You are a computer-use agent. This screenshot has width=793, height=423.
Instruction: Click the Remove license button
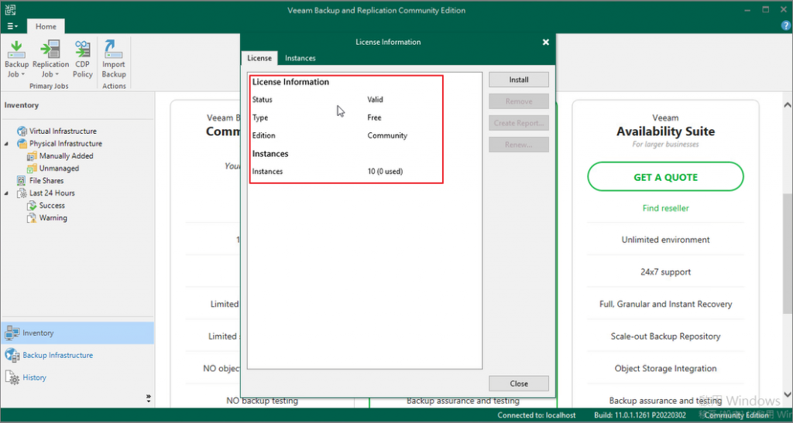point(519,101)
